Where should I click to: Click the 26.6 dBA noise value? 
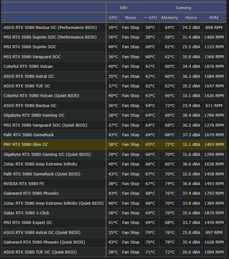coord(191,252)
